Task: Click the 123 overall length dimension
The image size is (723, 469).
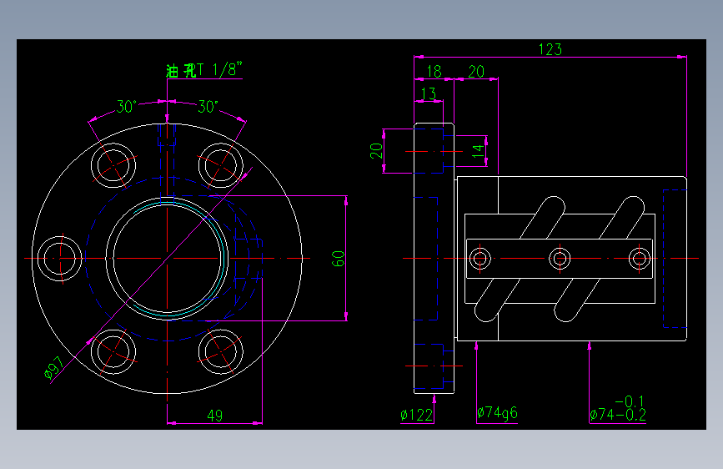Action: coord(550,49)
